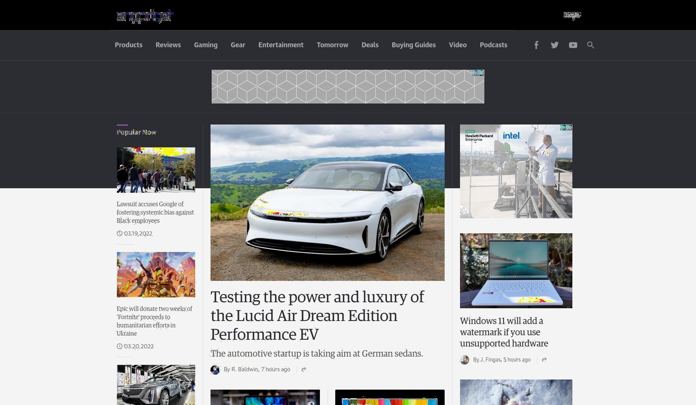Go to the Video section

458,45
